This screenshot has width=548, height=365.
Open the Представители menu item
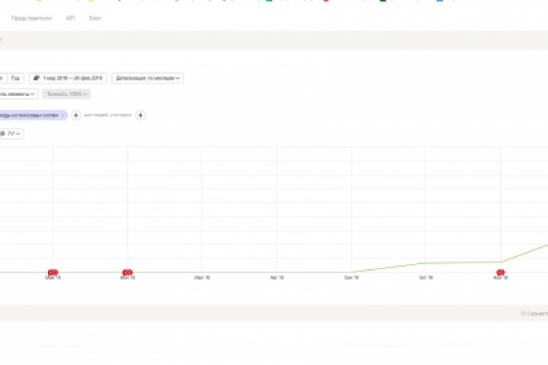pyautogui.click(x=31, y=18)
